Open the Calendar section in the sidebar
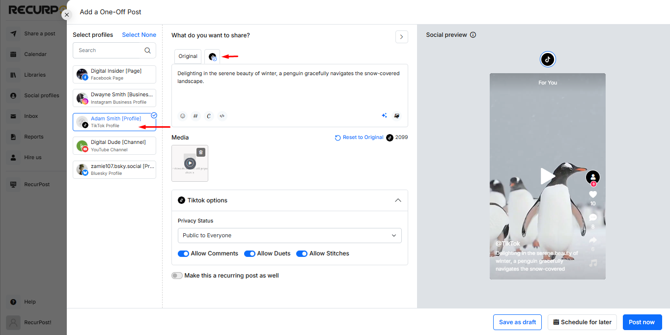 pos(34,54)
